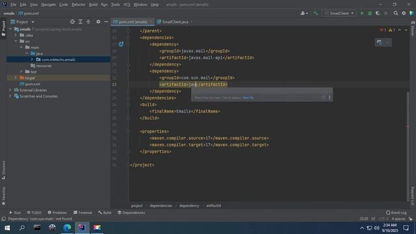The height and width of the screenshot is (234, 416).
Task: Open Microsoft Edge from the taskbar
Action: click(67, 227)
